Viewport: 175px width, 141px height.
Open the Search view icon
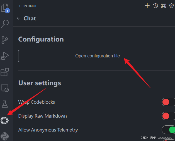[x=5, y=24]
